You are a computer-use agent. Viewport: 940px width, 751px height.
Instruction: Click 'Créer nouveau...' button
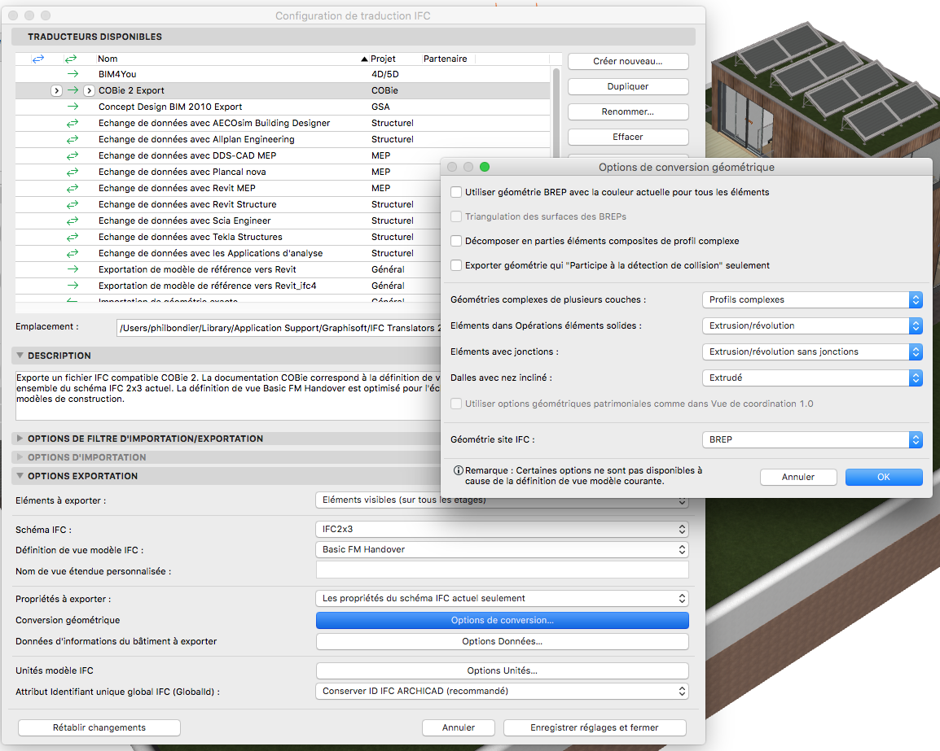(628, 61)
